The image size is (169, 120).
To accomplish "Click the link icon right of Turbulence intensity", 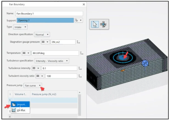I will click(80, 68).
